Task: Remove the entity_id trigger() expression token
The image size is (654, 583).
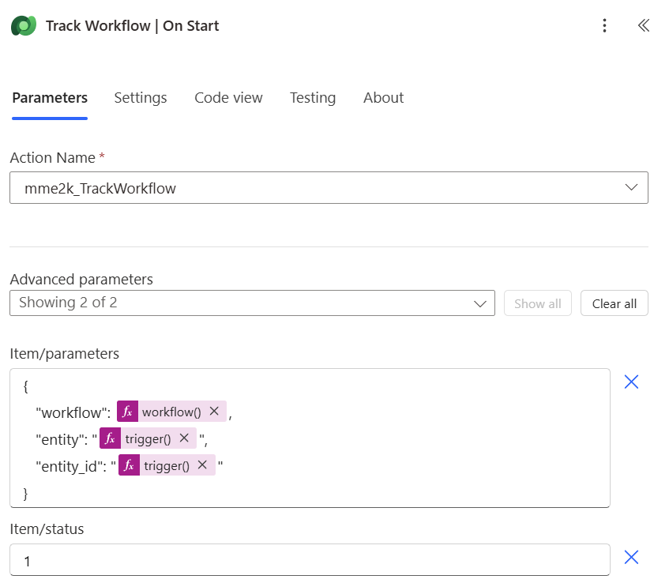Action: pos(203,465)
